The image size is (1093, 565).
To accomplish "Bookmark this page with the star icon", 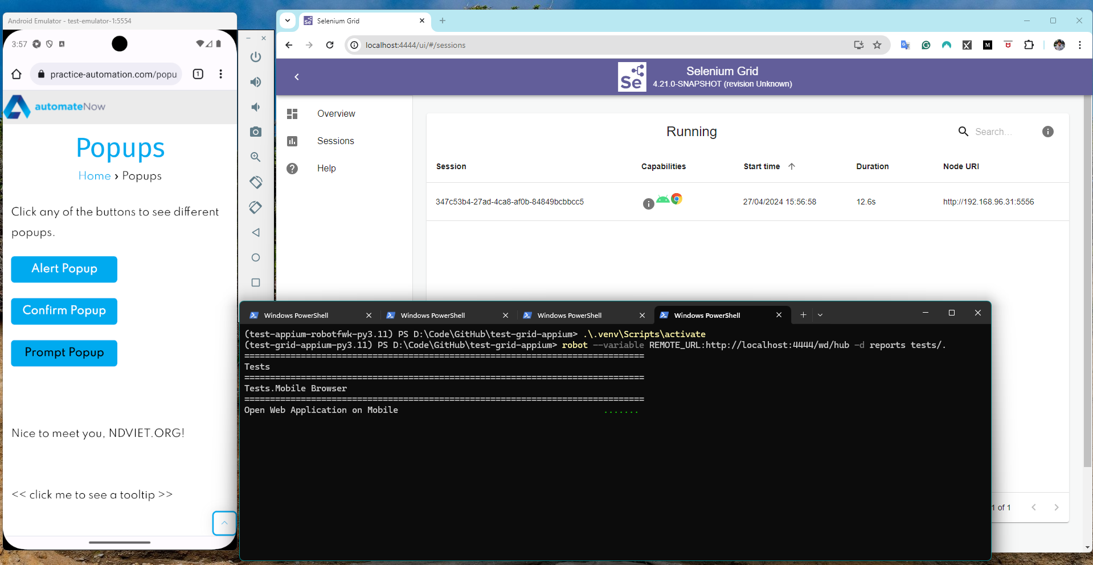I will (877, 45).
